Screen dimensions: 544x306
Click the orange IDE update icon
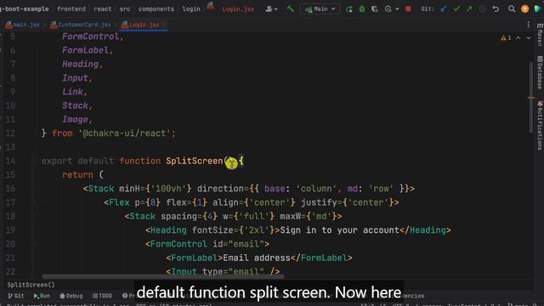[x=524, y=9]
